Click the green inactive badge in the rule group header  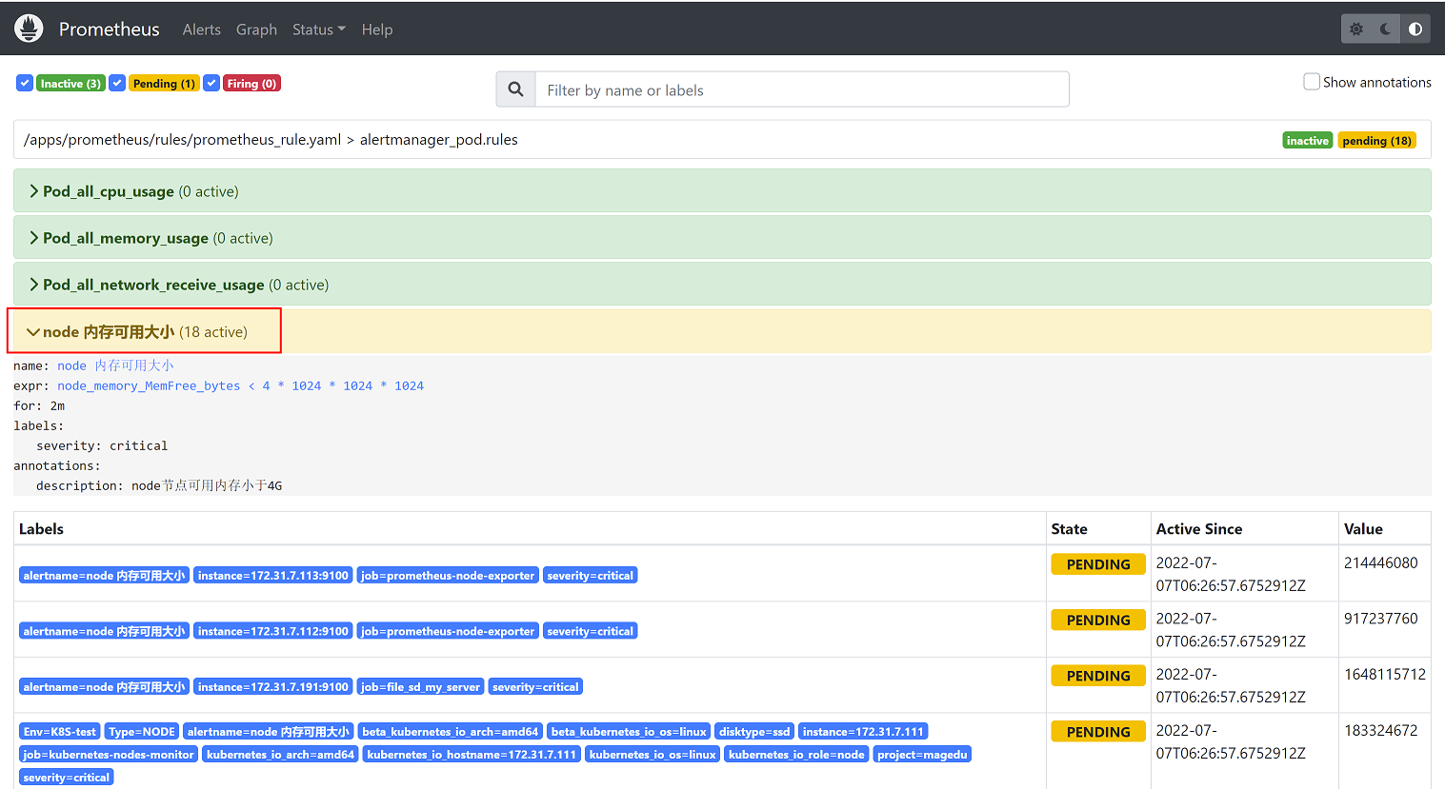1307,141
